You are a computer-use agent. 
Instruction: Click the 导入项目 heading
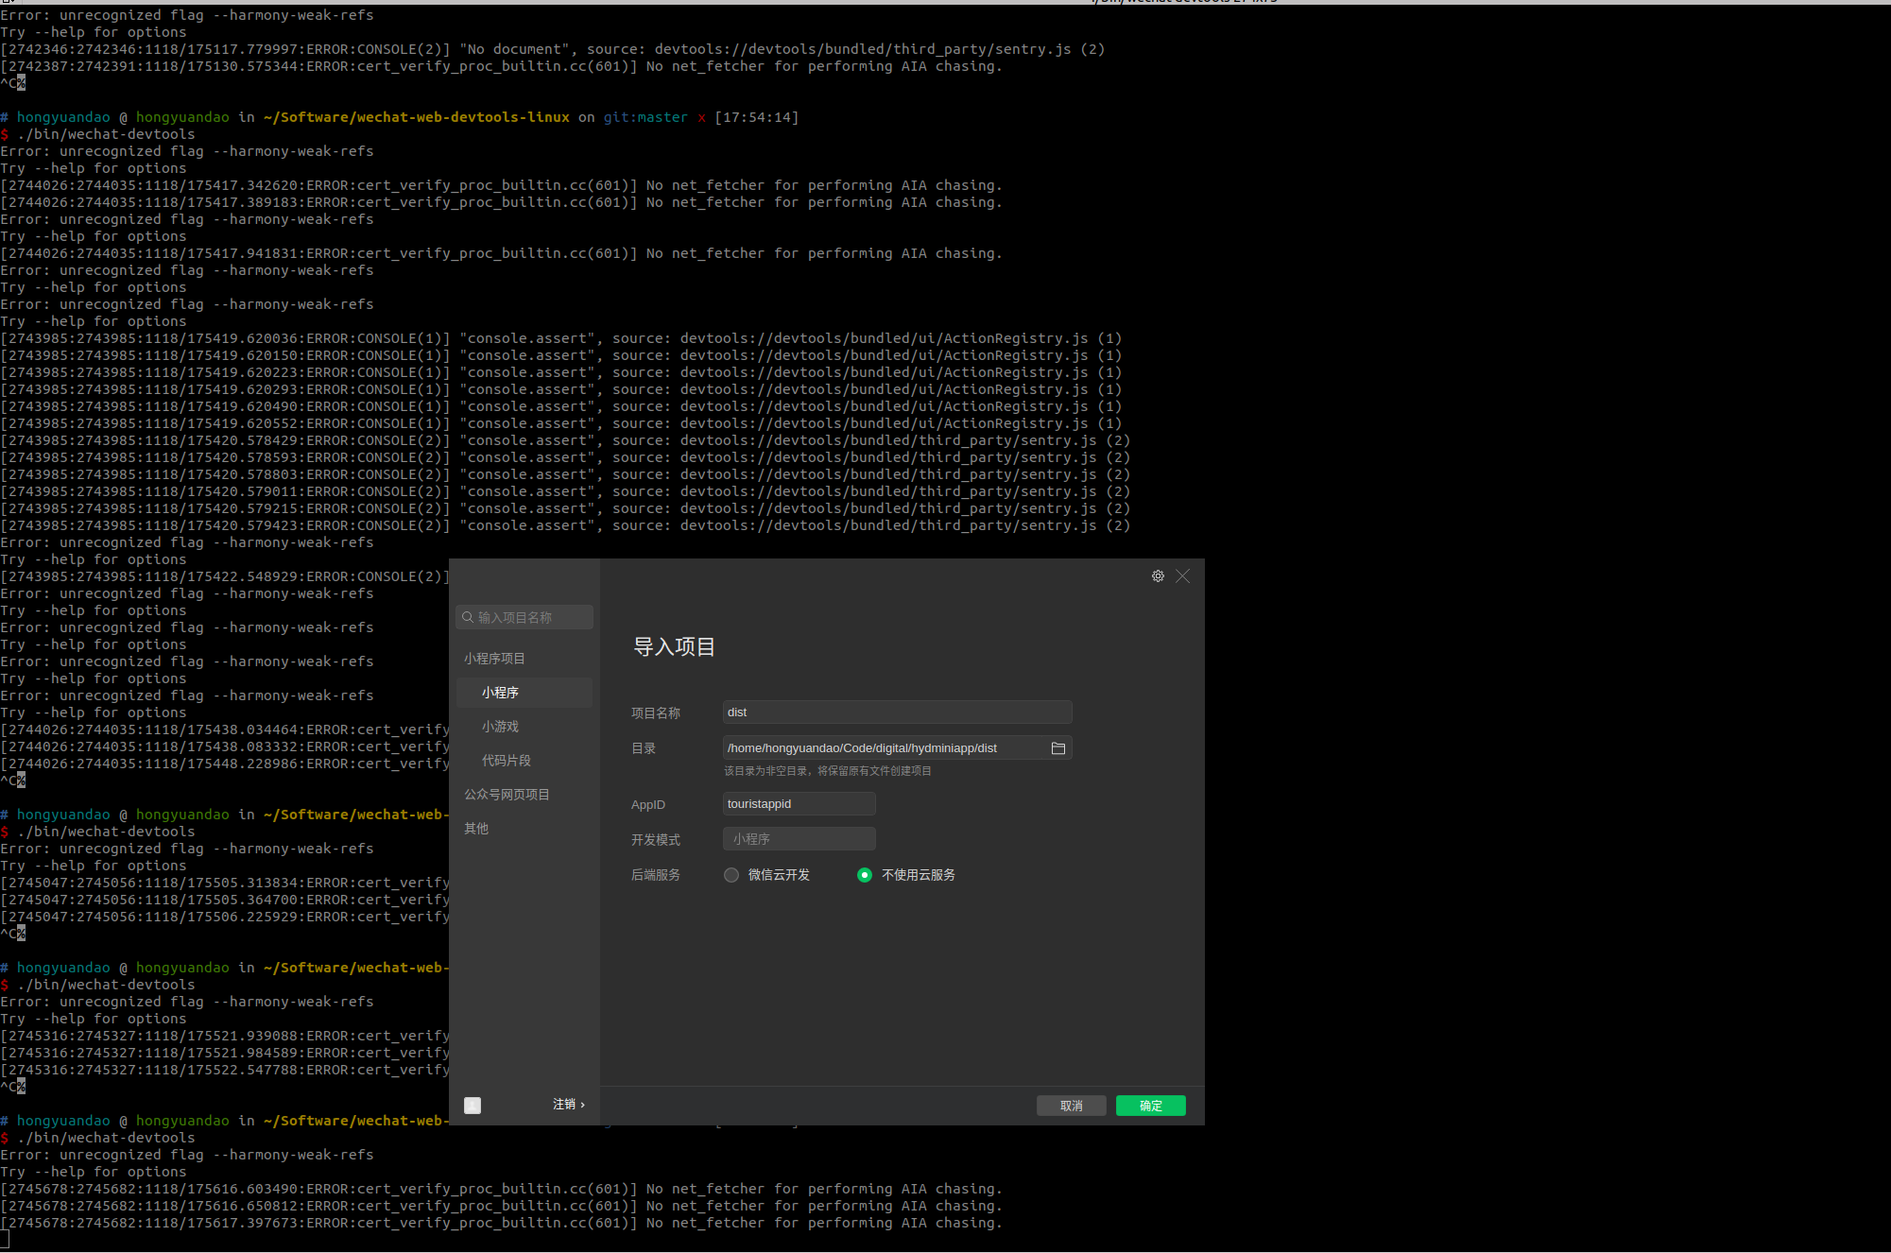click(x=674, y=647)
